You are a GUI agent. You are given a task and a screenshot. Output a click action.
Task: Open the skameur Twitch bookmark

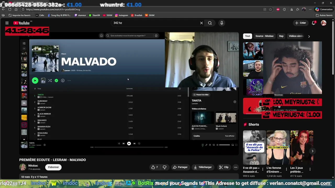tap(80, 15)
